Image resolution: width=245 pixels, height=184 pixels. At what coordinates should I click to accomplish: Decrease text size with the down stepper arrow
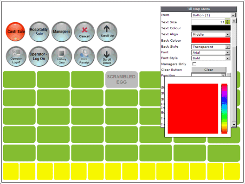227,23
